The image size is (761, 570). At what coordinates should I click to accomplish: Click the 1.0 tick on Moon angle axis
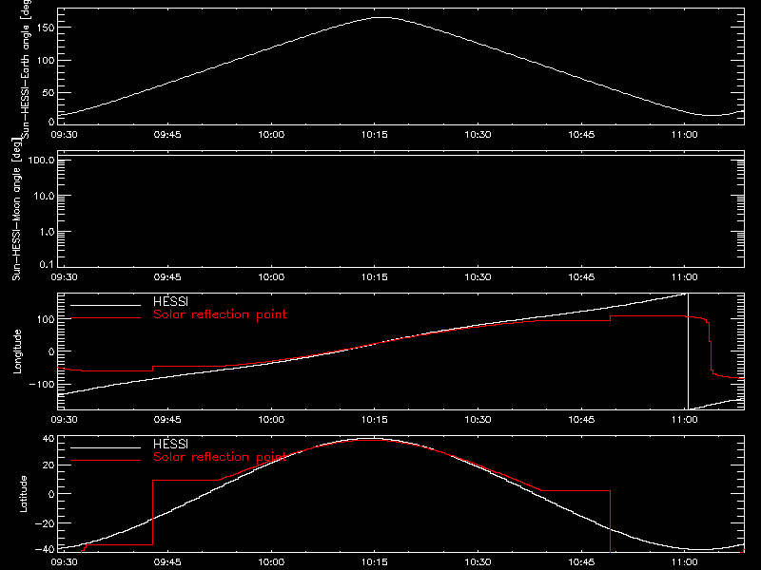pos(47,232)
